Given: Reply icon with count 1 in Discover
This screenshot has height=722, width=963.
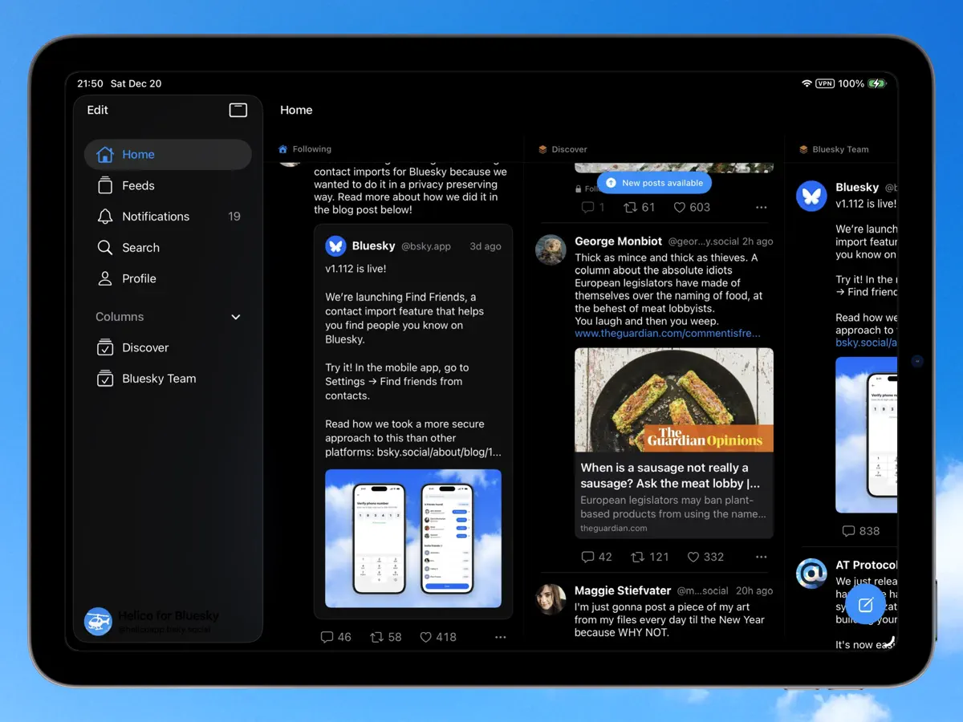Looking at the screenshot, I should click(592, 207).
